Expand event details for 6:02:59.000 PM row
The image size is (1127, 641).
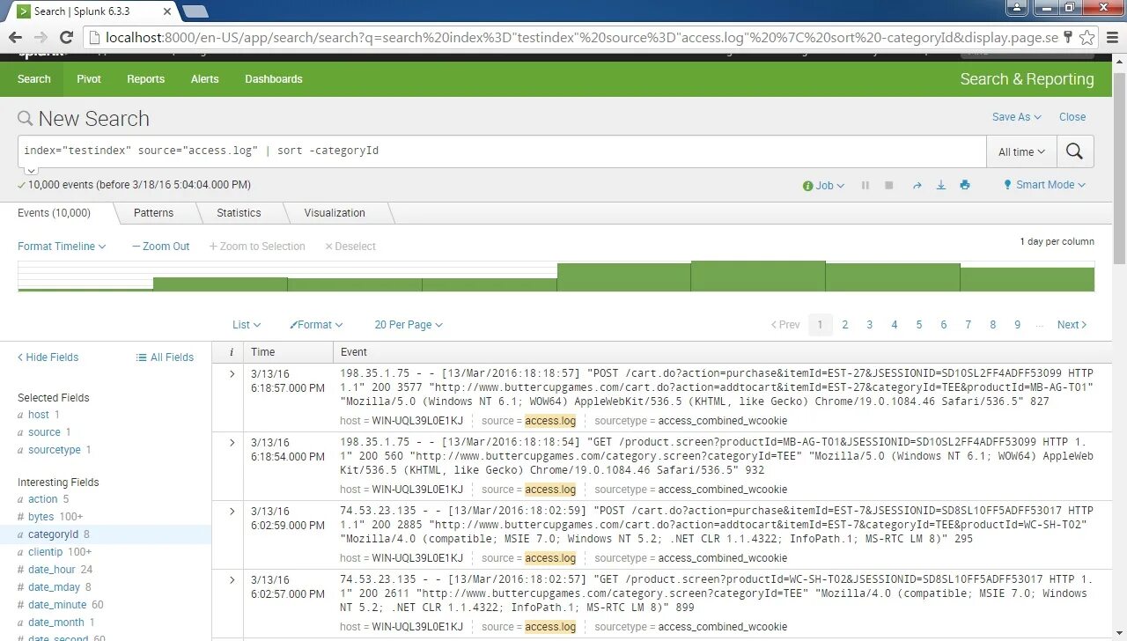[232, 512]
